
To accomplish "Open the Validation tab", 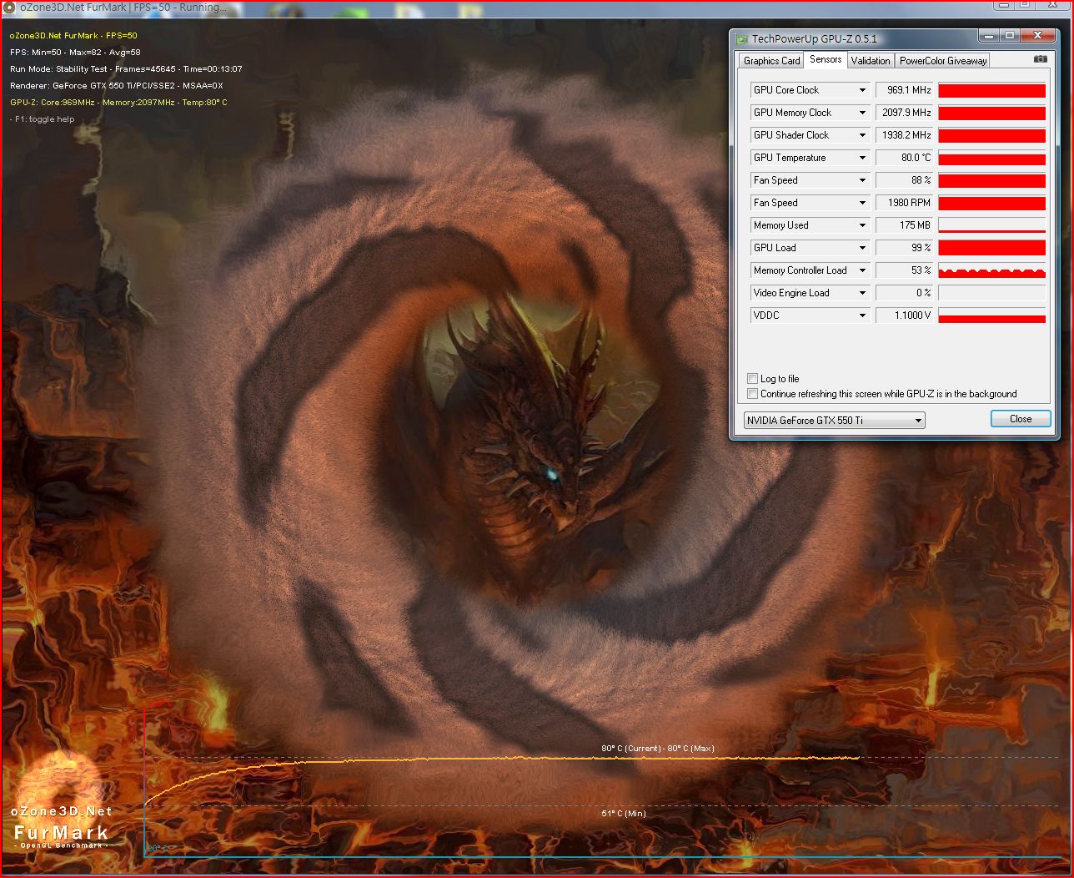I will [871, 61].
